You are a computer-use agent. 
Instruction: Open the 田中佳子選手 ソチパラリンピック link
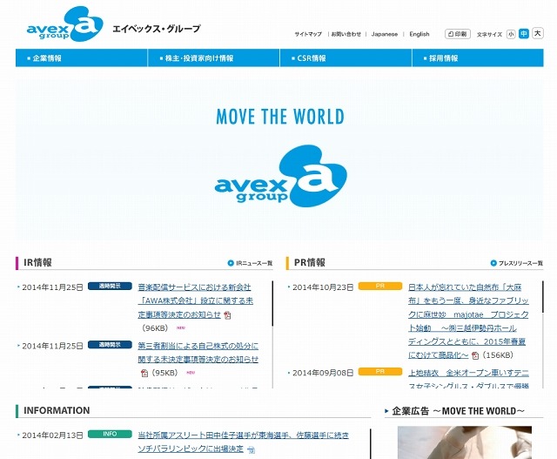(244, 442)
